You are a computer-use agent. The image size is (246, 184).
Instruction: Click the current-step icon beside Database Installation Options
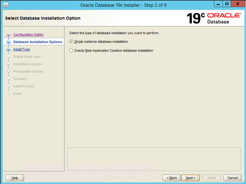[x=8, y=42]
